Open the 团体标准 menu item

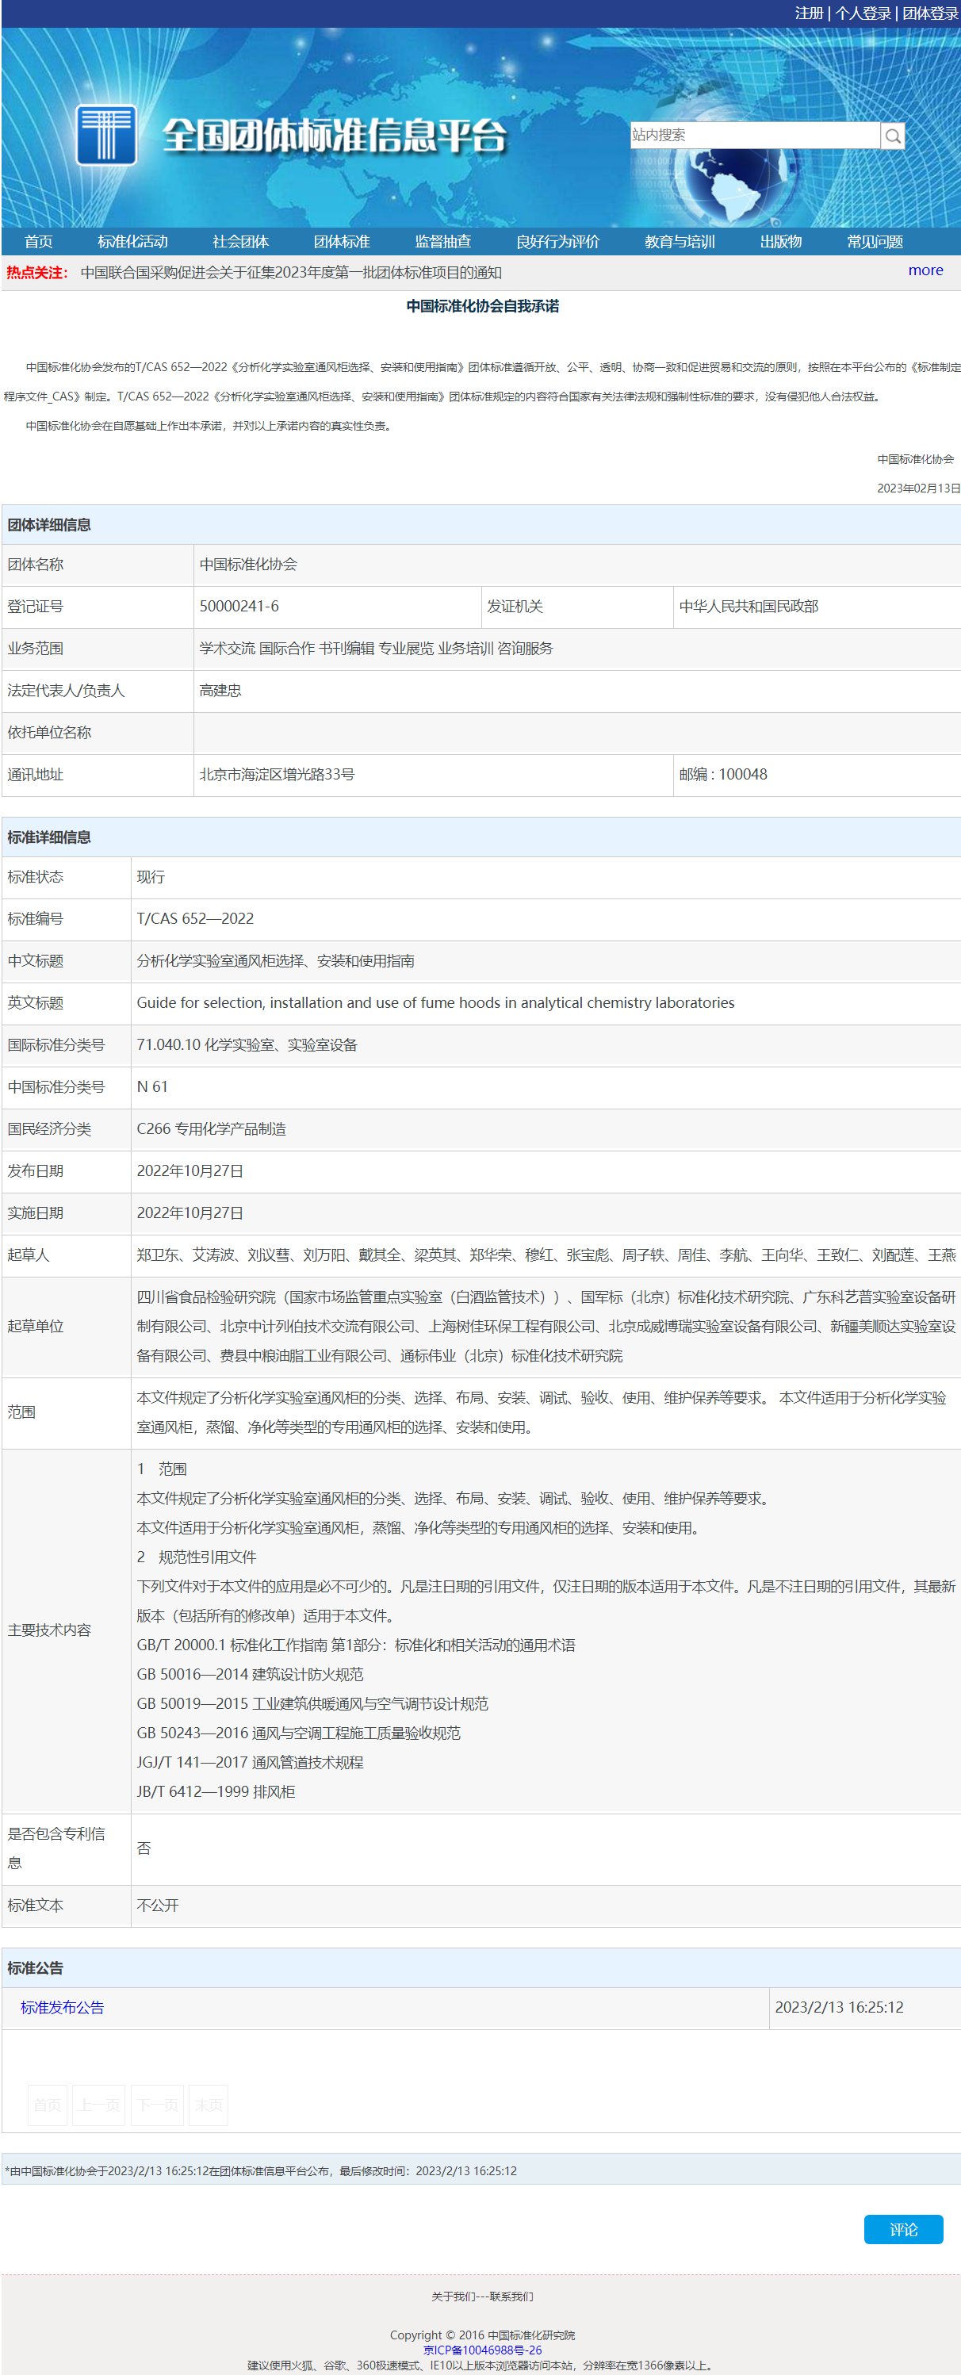343,242
